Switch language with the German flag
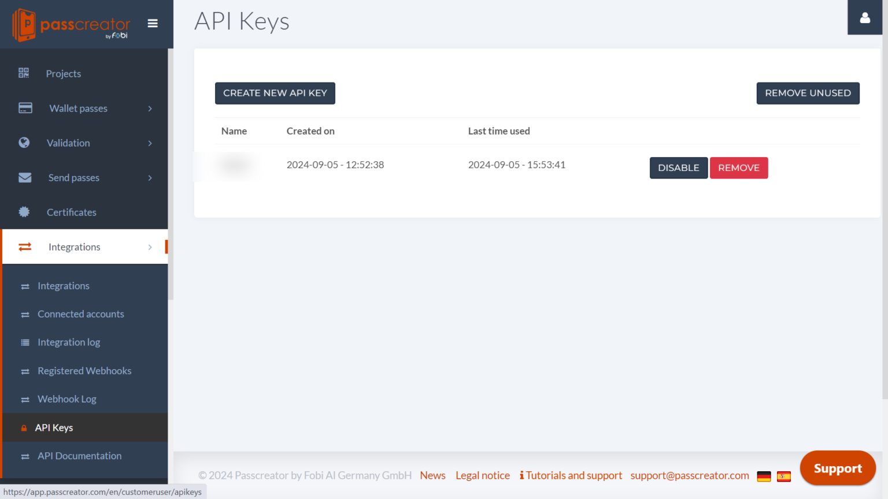Image resolution: width=888 pixels, height=499 pixels. (x=764, y=476)
